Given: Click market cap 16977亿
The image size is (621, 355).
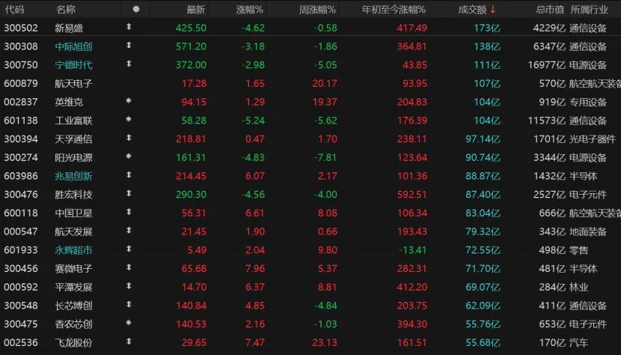Looking at the screenshot, I should [546, 65].
